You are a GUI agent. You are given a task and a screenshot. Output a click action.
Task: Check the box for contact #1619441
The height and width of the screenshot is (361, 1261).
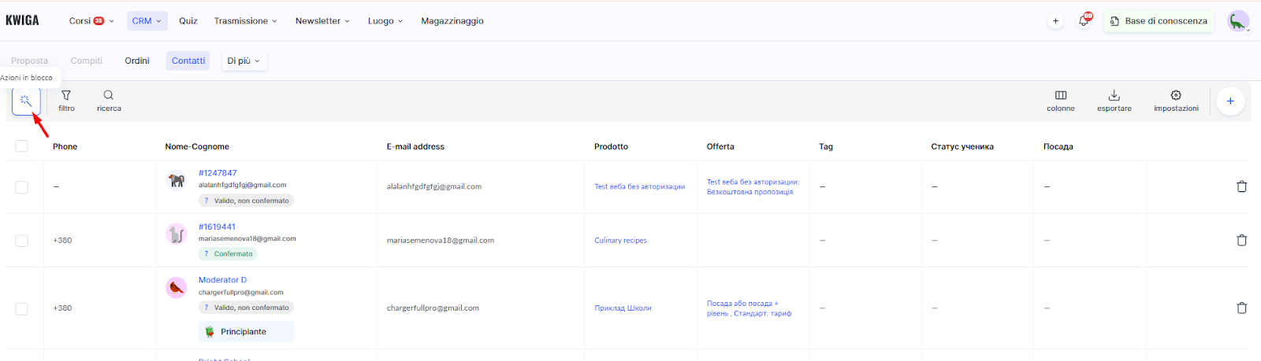coord(21,241)
